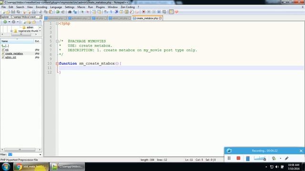Click the audio level meter in recorder
Screen dimensions: 305x171
260,158
